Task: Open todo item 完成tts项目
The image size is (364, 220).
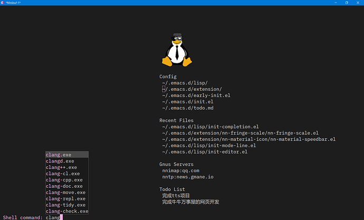Action: [x=176, y=196]
